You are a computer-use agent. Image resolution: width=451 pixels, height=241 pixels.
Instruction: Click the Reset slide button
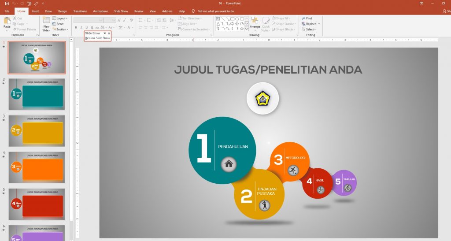pos(58,24)
